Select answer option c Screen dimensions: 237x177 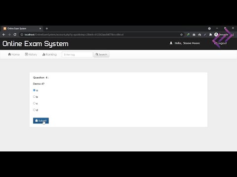[x=34, y=103]
